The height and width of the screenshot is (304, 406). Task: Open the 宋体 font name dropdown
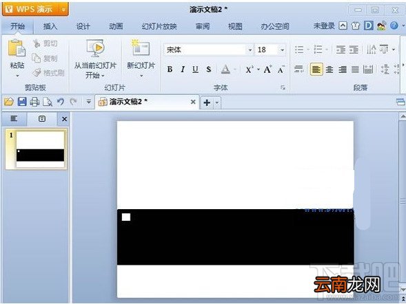coord(250,50)
